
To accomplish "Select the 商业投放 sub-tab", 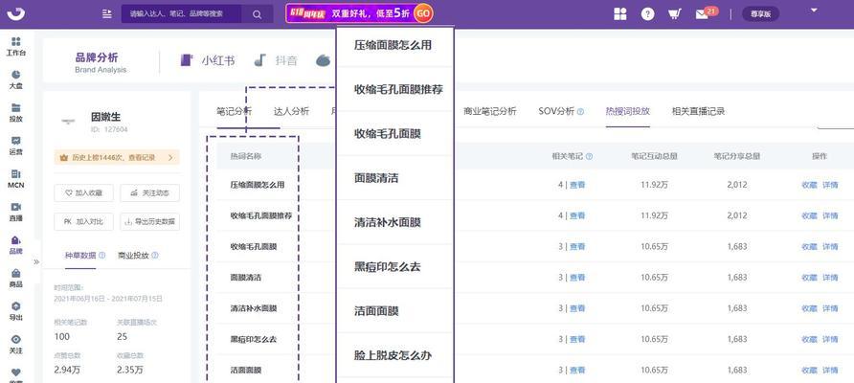I will coord(133,255).
